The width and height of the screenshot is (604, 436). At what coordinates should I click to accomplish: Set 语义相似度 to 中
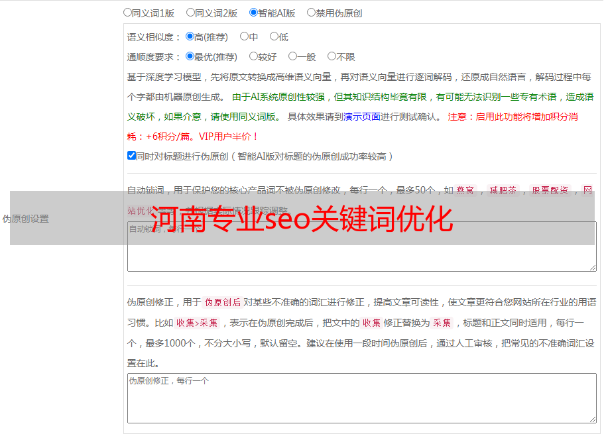[x=245, y=37]
